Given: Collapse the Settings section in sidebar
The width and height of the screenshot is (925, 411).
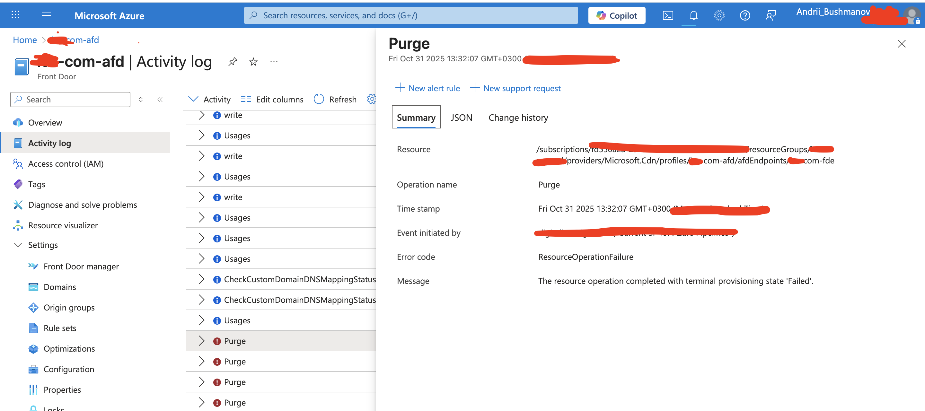Looking at the screenshot, I should tap(18, 245).
